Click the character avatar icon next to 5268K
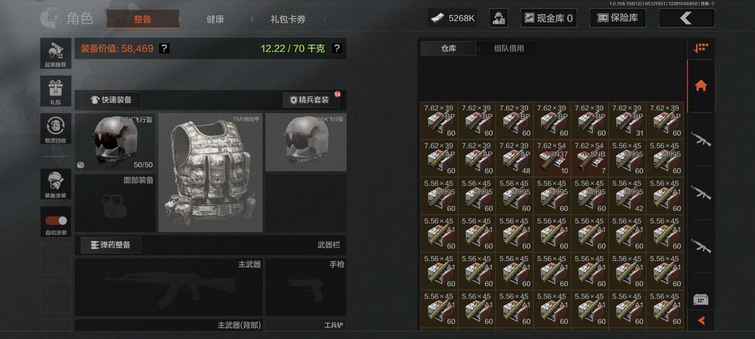This screenshot has width=755, height=339. (499, 18)
